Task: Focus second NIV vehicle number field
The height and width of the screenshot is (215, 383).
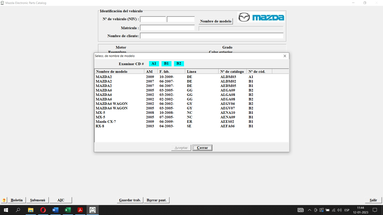Action: pos(181,19)
